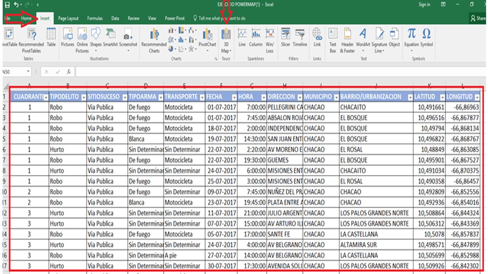Expand the TIPODELITO column filter dropdown
This screenshot has width=488, height=274.
point(83,97)
